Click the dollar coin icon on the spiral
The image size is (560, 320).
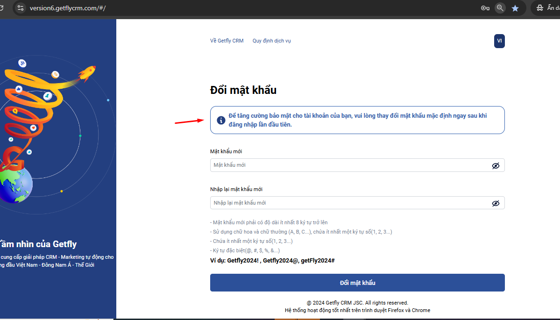point(55,74)
